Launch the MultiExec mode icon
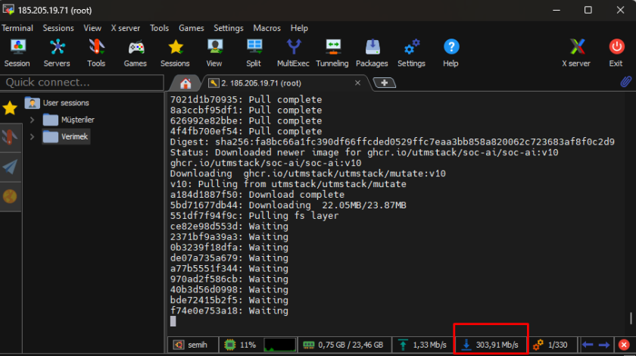Screen dimensions: 636x356 [x=291, y=52]
